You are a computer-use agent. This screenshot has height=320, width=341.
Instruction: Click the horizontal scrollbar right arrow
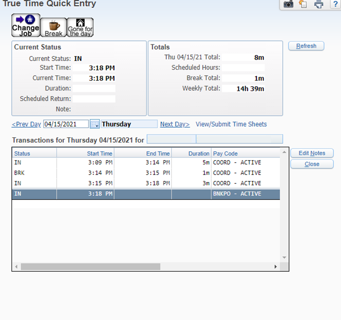[x=276, y=267]
